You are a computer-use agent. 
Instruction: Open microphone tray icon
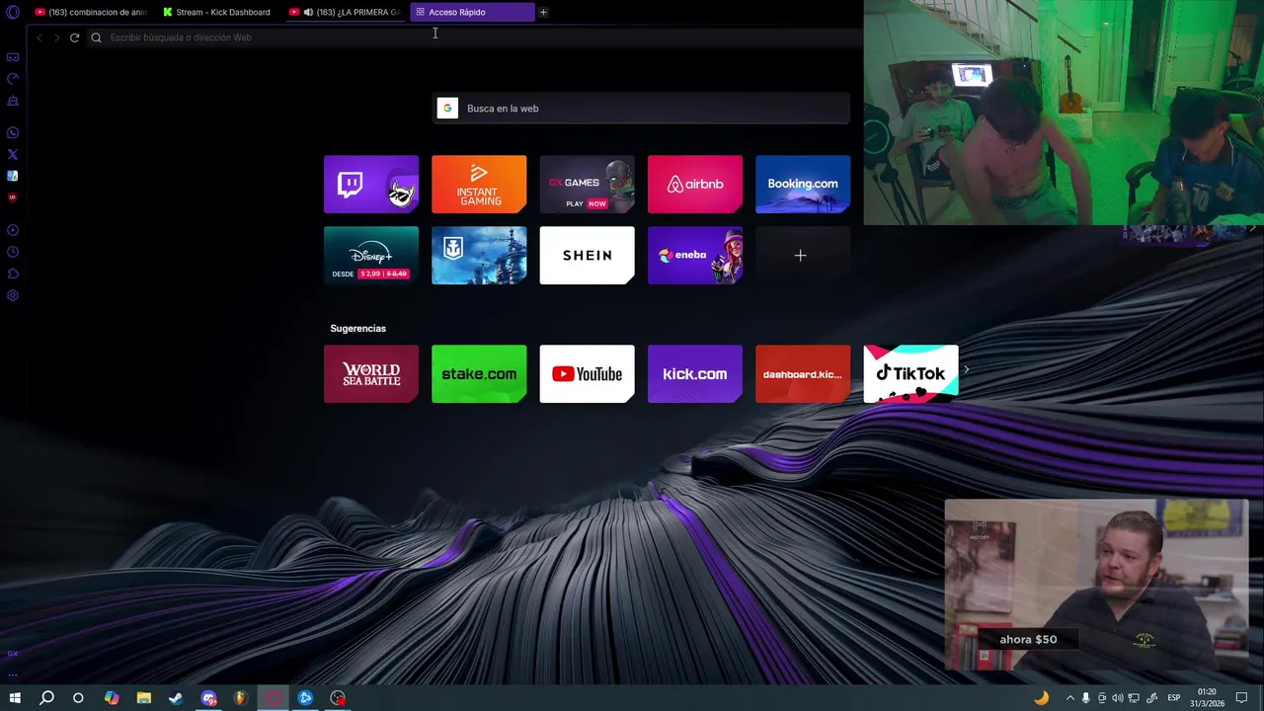point(1086,698)
